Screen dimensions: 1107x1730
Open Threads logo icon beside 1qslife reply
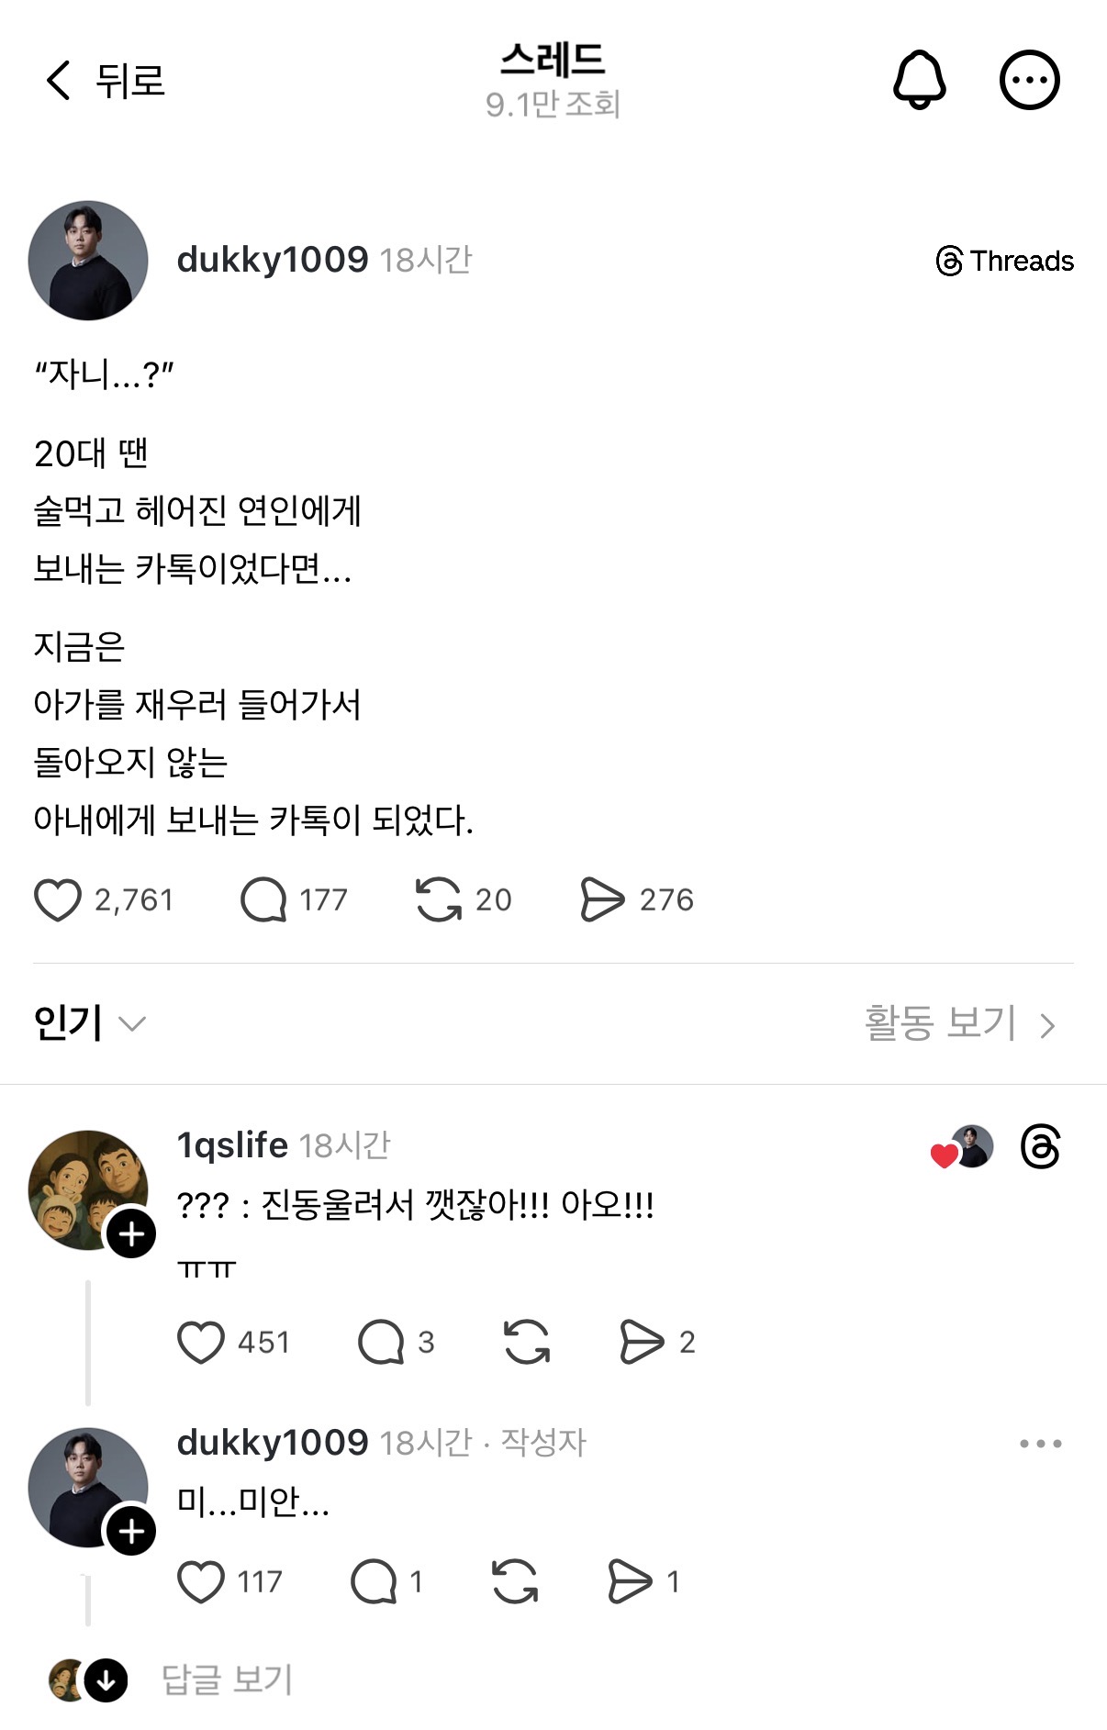click(x=1041, y=1146)
